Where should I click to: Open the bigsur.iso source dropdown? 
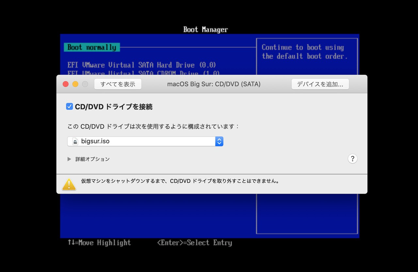(145, 141)
